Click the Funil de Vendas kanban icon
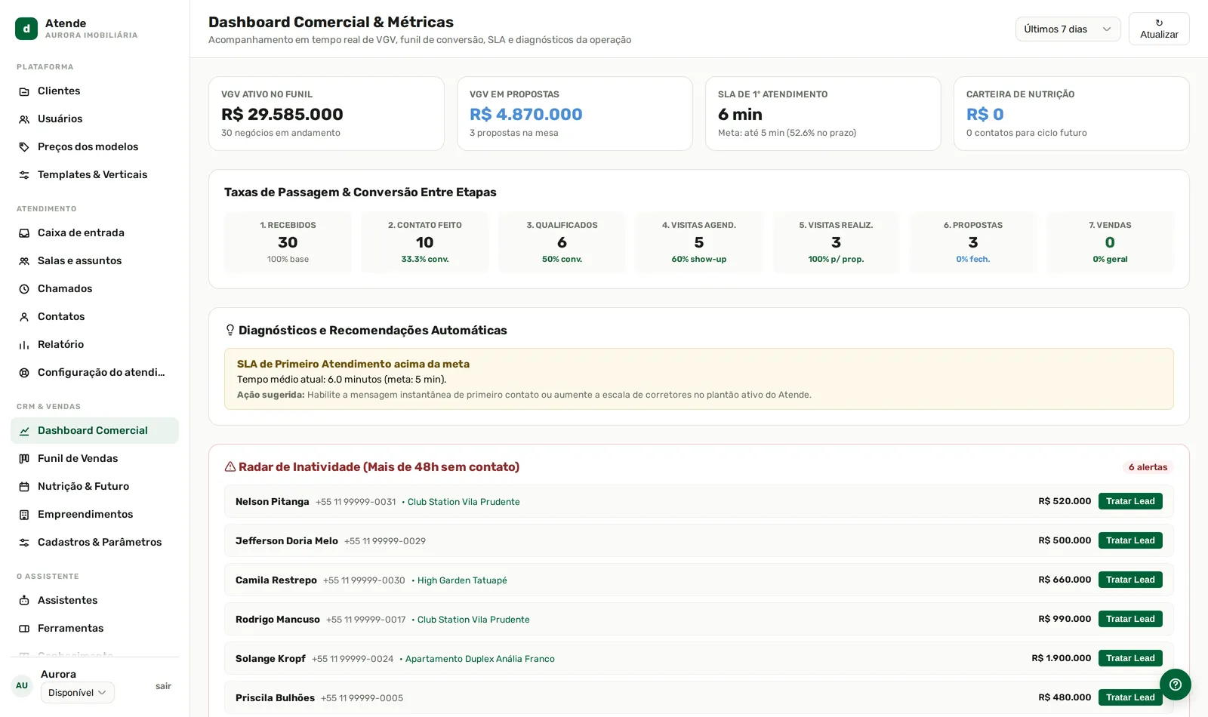This screenshot has height=717, width=1208. click(x=24, y=459)
